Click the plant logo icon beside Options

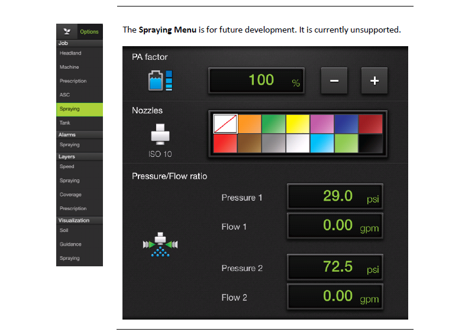pyautogui.click(x=67, y=31)
